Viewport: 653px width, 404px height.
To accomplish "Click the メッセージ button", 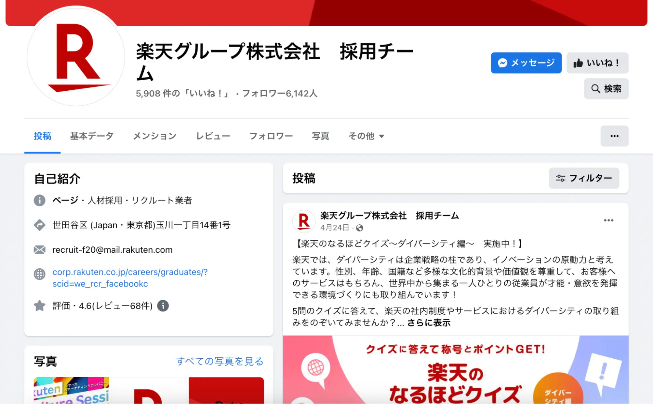I will [526, 63].
